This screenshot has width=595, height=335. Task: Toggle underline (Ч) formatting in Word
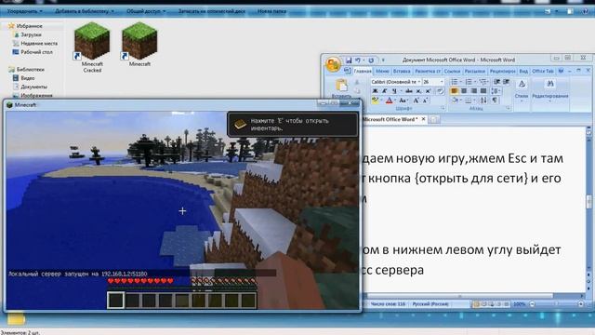(x=394, y=91)
